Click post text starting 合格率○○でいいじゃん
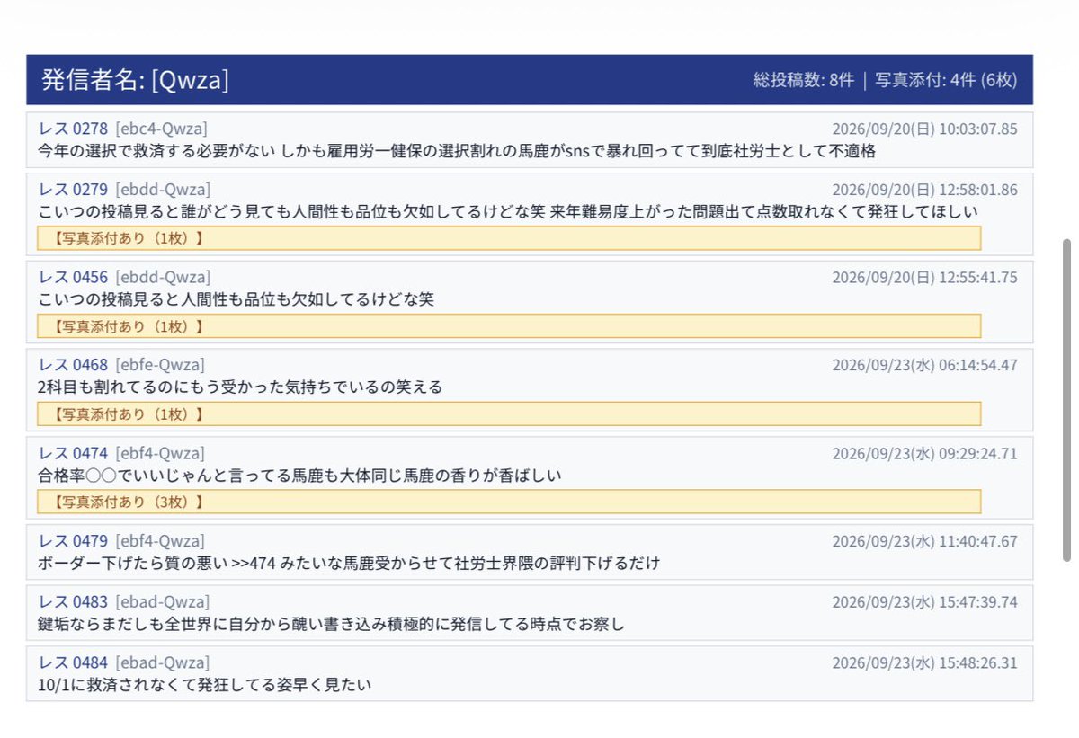 pos(299,476)
